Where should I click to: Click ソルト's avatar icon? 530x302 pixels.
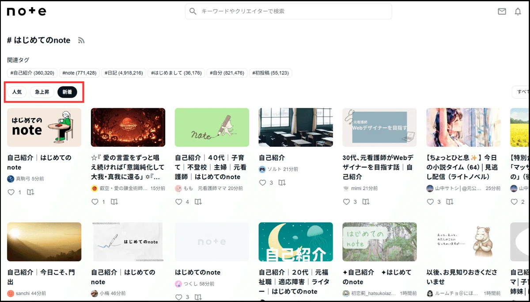(262, 169)
